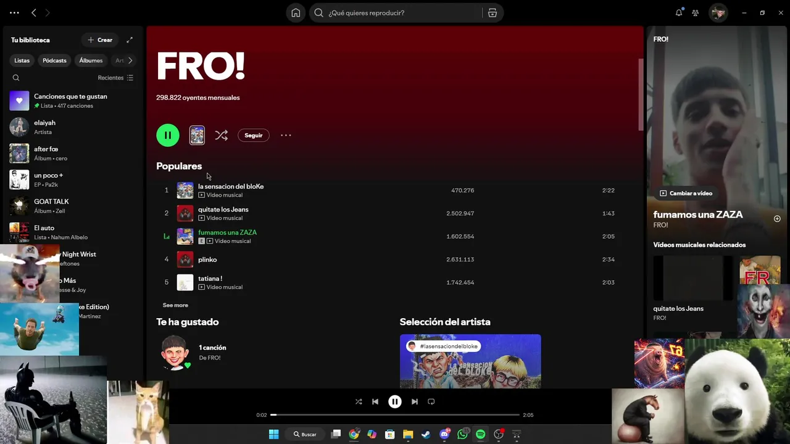
Task: Open the FRO! header in the right panel
Action: coord(661,39)
